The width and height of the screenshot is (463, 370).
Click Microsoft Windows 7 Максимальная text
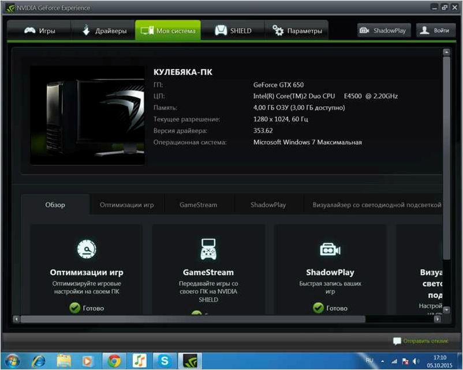coord(307,142)
